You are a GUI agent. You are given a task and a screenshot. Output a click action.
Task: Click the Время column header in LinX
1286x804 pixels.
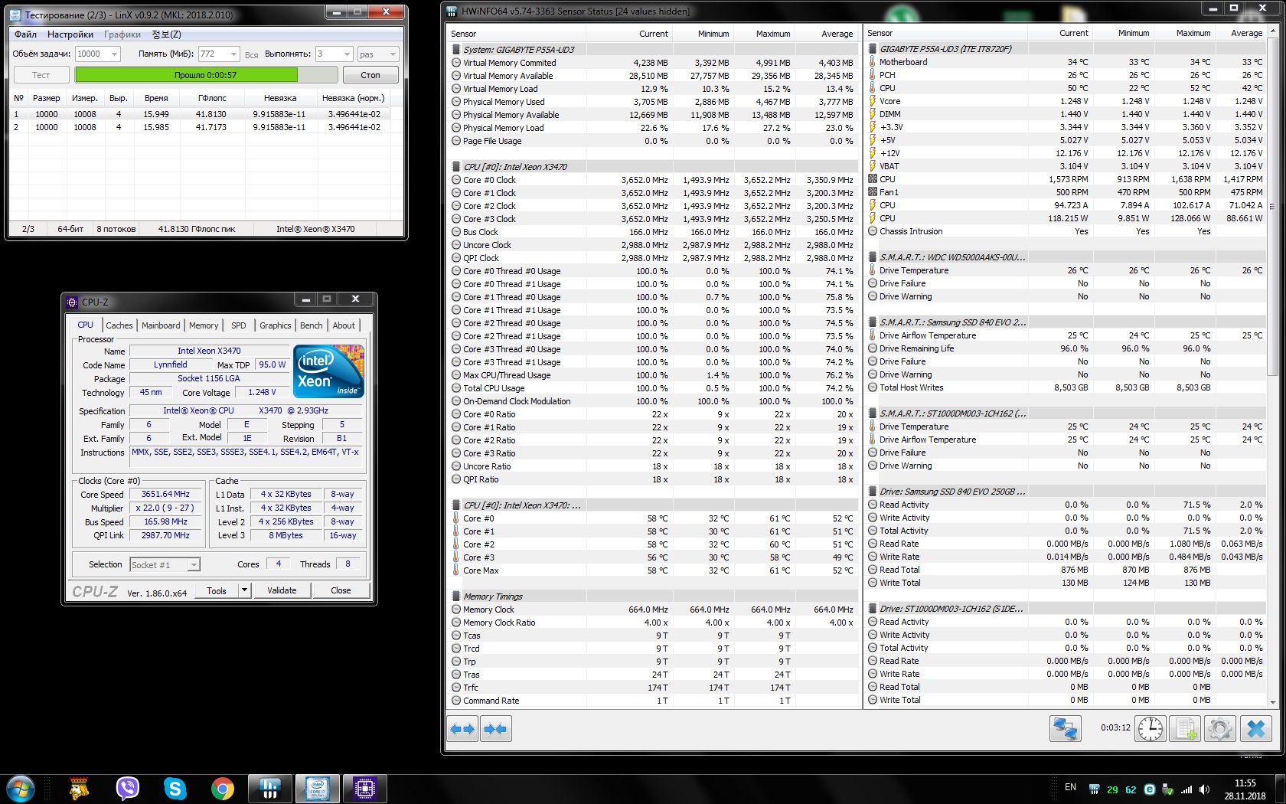[x=156, y=98]
